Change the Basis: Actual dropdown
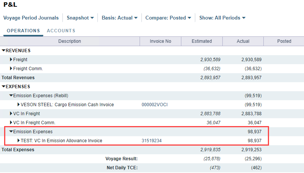The image size is (304, 173). click(119, 18)
